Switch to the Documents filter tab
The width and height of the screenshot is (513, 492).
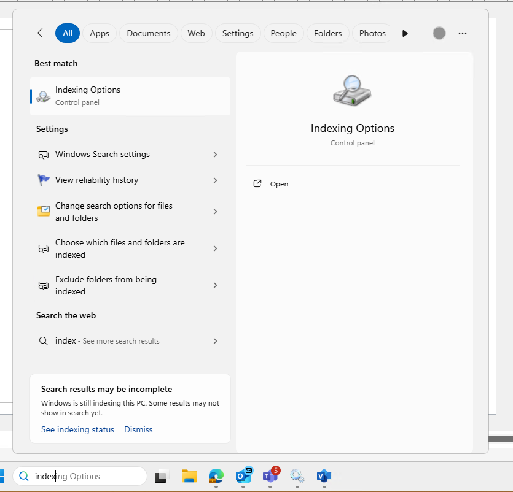(x=149, y=33)
